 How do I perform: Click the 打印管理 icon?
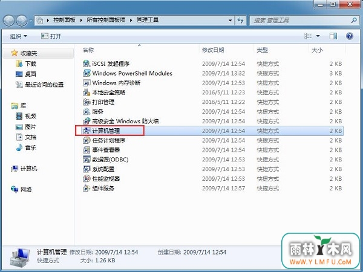point(87,102)
